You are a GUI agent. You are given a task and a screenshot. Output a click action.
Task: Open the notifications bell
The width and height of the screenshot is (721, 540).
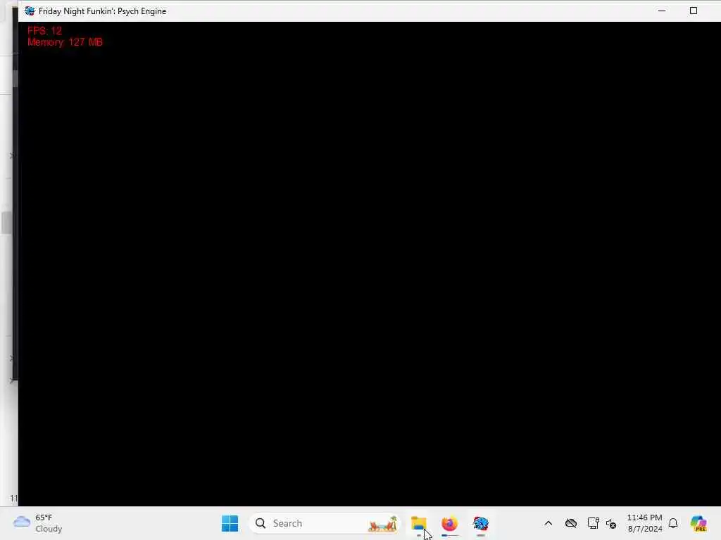point(673,523)
